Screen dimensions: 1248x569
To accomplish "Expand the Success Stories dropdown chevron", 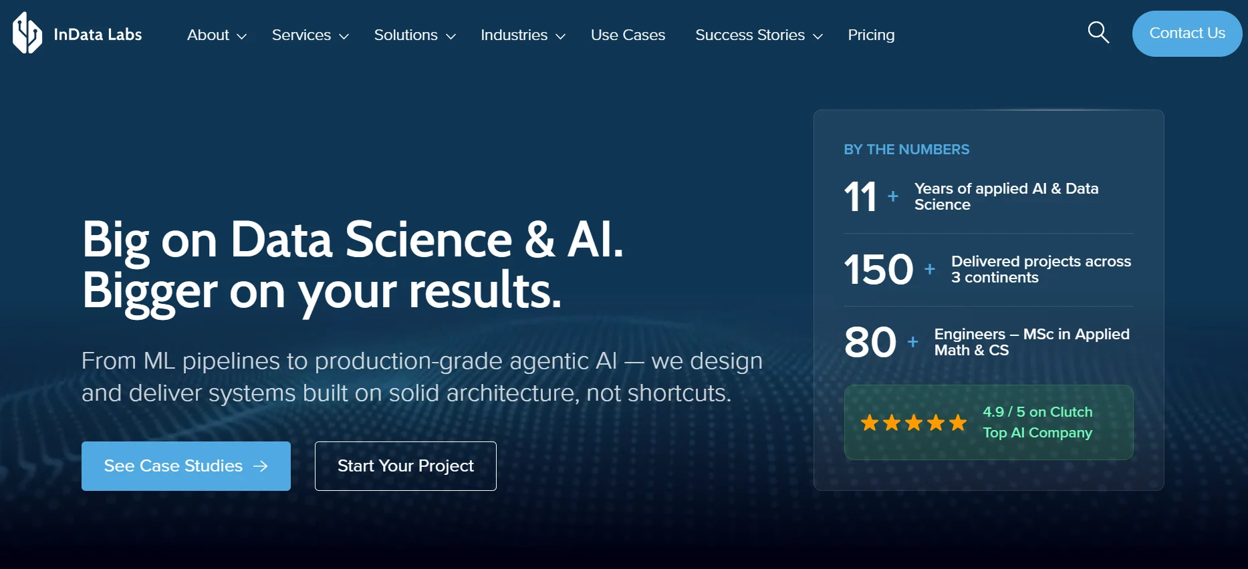I will click(x=818, y=37).
